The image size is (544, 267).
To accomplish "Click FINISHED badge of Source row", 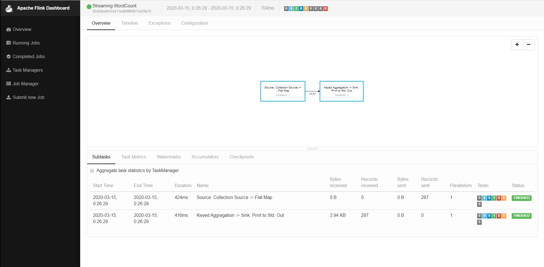I will (x=521, y=198).
